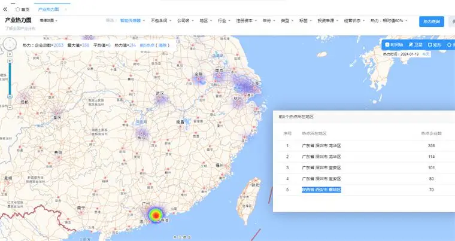Toggle the 时间轴 timeline option
The width and height of the screenshot is (455, 241).
393,45
